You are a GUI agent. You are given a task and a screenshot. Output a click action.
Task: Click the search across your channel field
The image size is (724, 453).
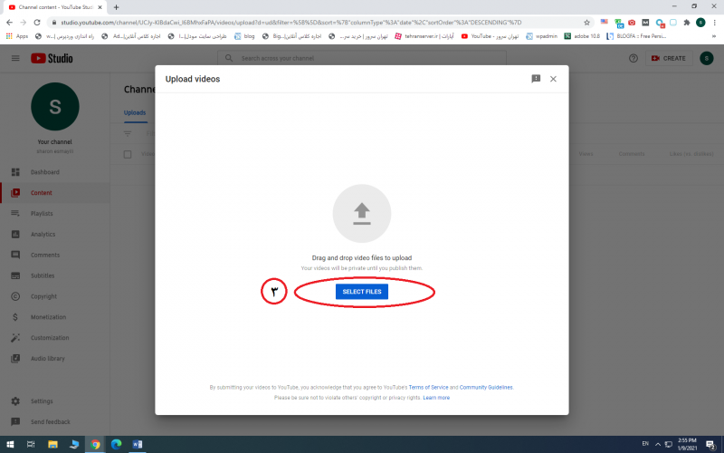pyautogui.click(x=362, y=58)
